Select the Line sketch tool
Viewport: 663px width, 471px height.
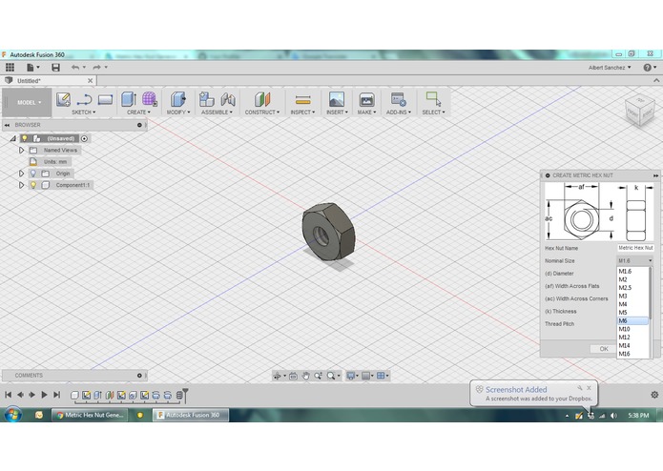tap(84, 100)
